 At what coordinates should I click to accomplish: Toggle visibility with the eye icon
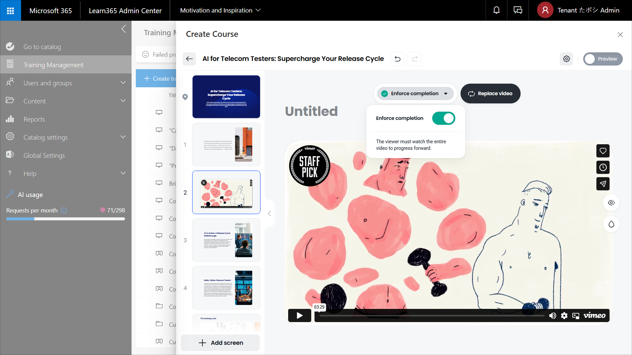(x=611, y=203)
